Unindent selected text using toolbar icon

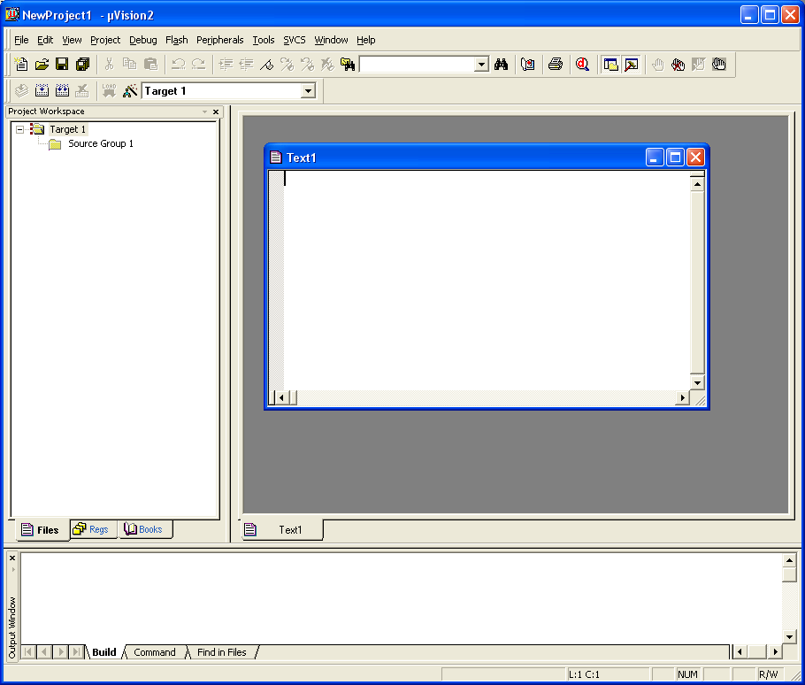[247, 65]
